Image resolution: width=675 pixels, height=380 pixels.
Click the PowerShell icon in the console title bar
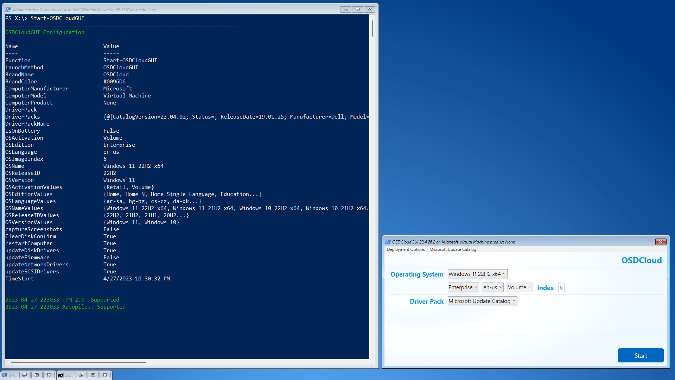click(8, 9)
